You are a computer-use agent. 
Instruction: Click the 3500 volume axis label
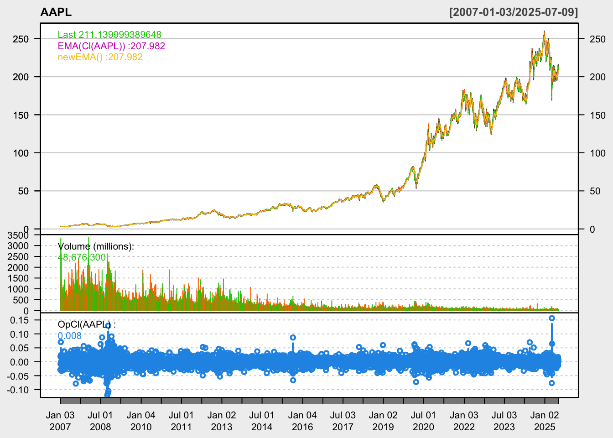point(18,235)
